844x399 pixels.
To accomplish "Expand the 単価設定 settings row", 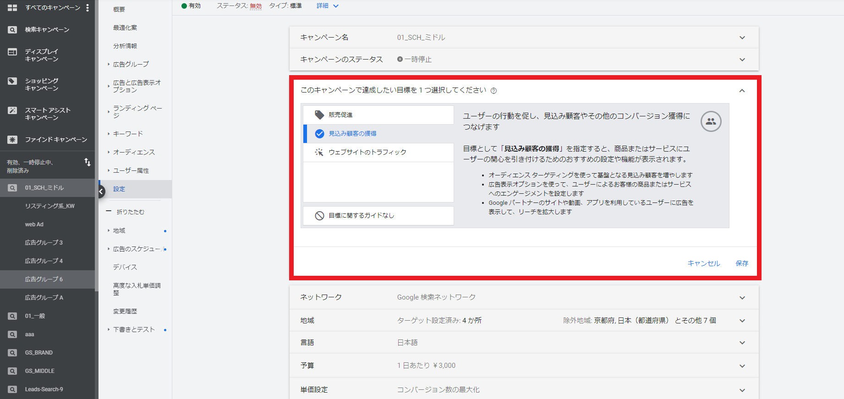I will (524, 389).
